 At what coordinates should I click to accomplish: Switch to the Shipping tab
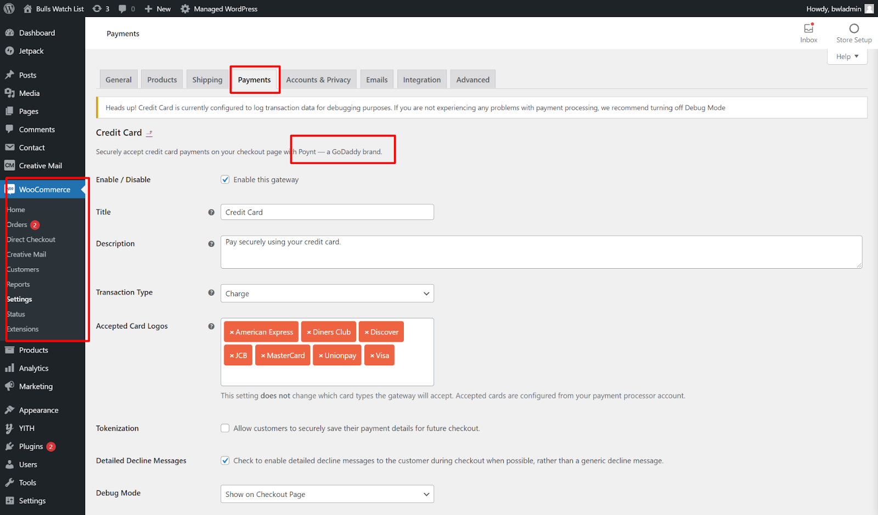[x=207, y=80]
